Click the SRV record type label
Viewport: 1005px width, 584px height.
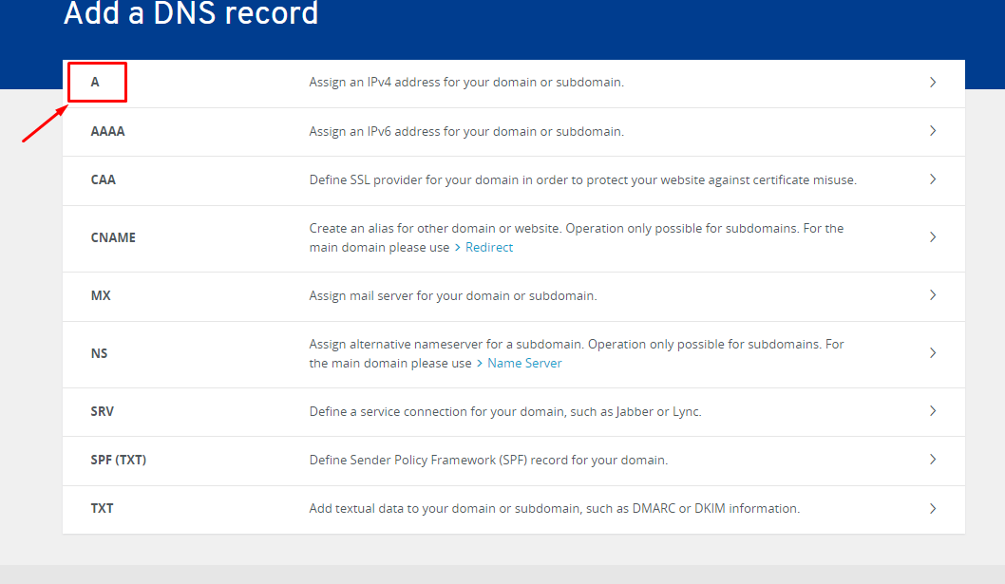103,411
